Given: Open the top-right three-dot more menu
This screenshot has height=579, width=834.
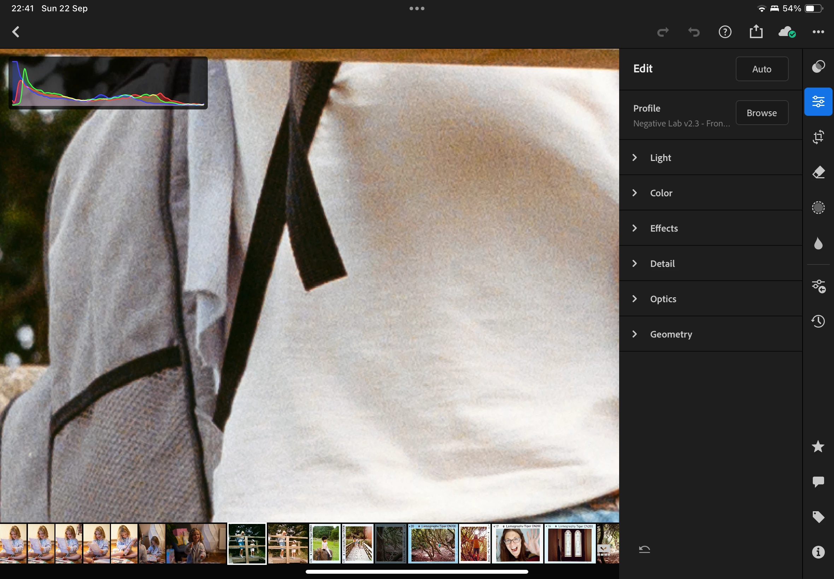Looking at the screenshot, I should (x=818, y=32).
